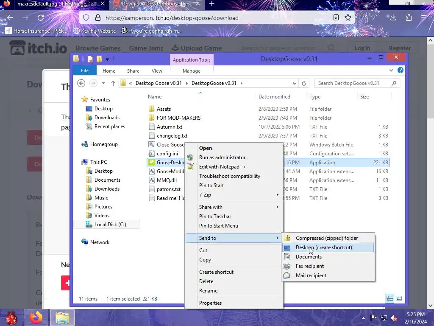Click breadcrumb arrow after DesktopGoose v0.31
The image size is (434, 326).
tap(241, 83)
